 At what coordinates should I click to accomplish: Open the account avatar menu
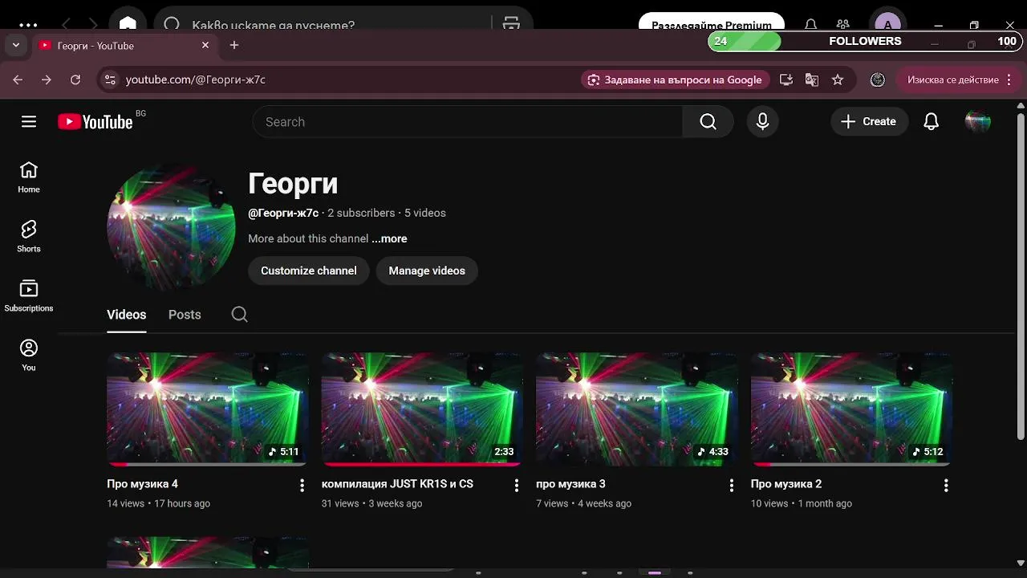(x=977, y=122)
